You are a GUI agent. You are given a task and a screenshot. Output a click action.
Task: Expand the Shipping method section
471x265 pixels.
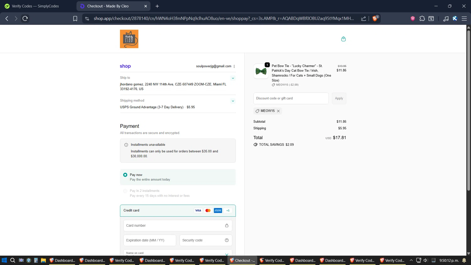tap(233, 101)
